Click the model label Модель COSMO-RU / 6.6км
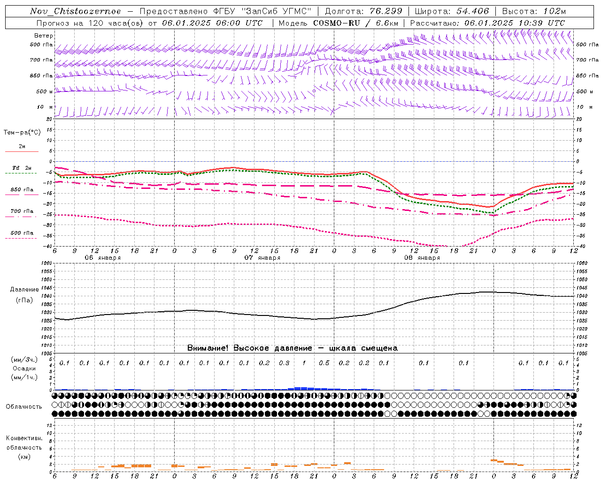Screen dimensions: 601x480 click(x=338, y=23)
